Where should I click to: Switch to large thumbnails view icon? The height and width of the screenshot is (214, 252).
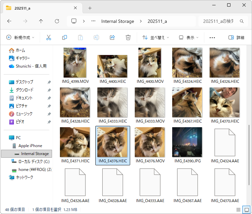tap(246, 210)
